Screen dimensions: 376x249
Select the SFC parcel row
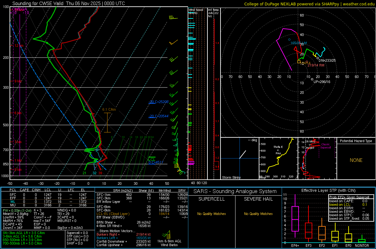pos(48,195)
